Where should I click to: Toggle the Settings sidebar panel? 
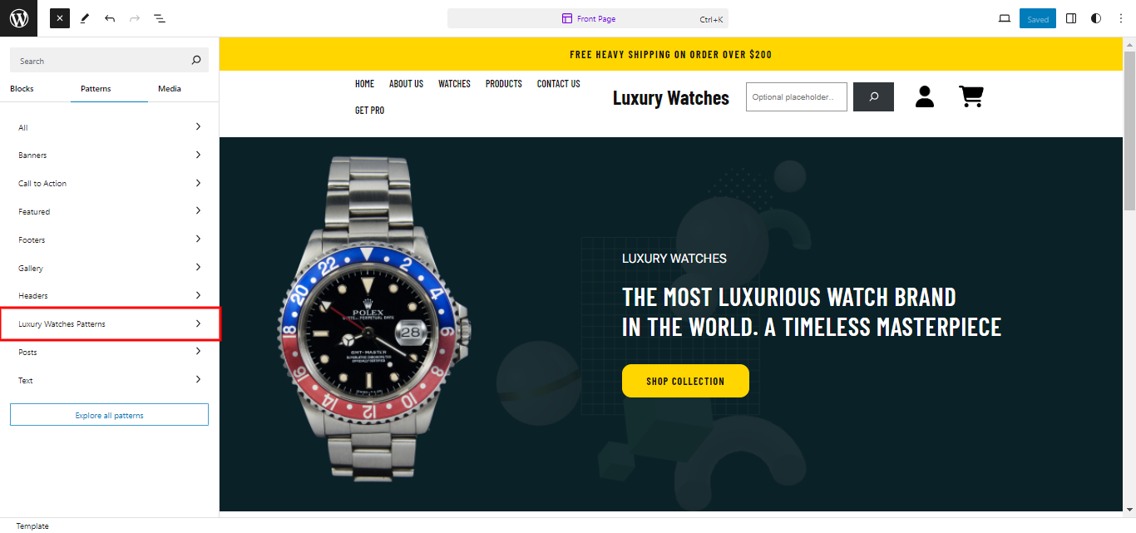(1071, 18)
